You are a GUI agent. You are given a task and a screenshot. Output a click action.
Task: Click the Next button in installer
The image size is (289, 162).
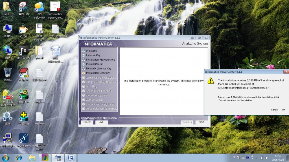[202, 122]
